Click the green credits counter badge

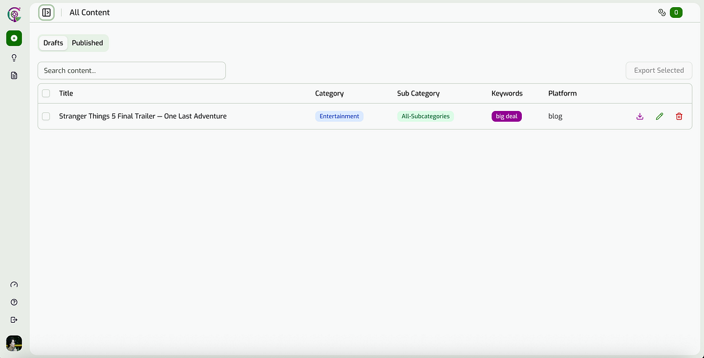tap(676, 13)
